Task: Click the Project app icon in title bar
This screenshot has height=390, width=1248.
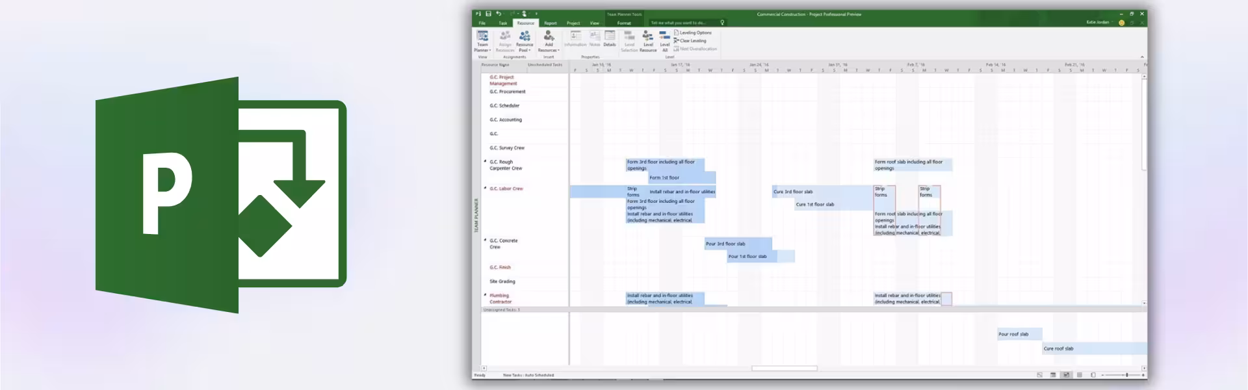Action: [x=478, y=14]
